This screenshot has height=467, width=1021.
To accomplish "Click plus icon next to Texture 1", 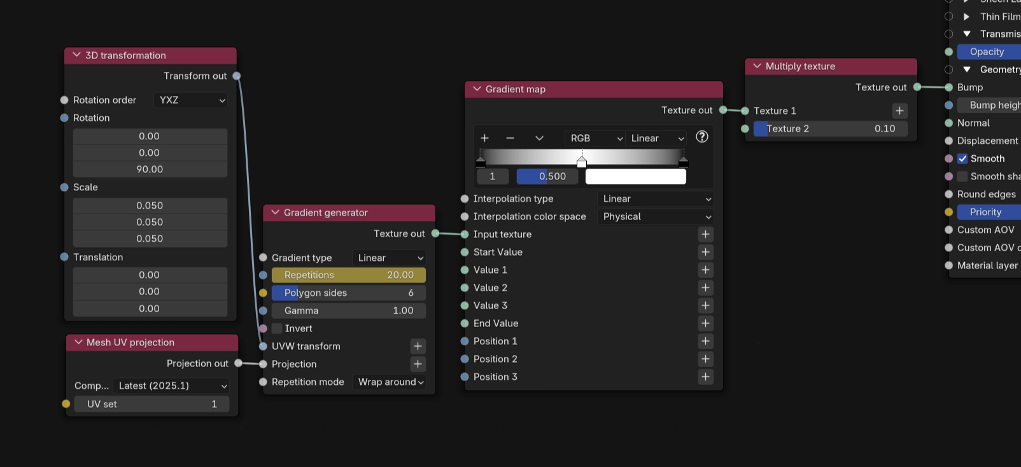I will pos(899,111).
